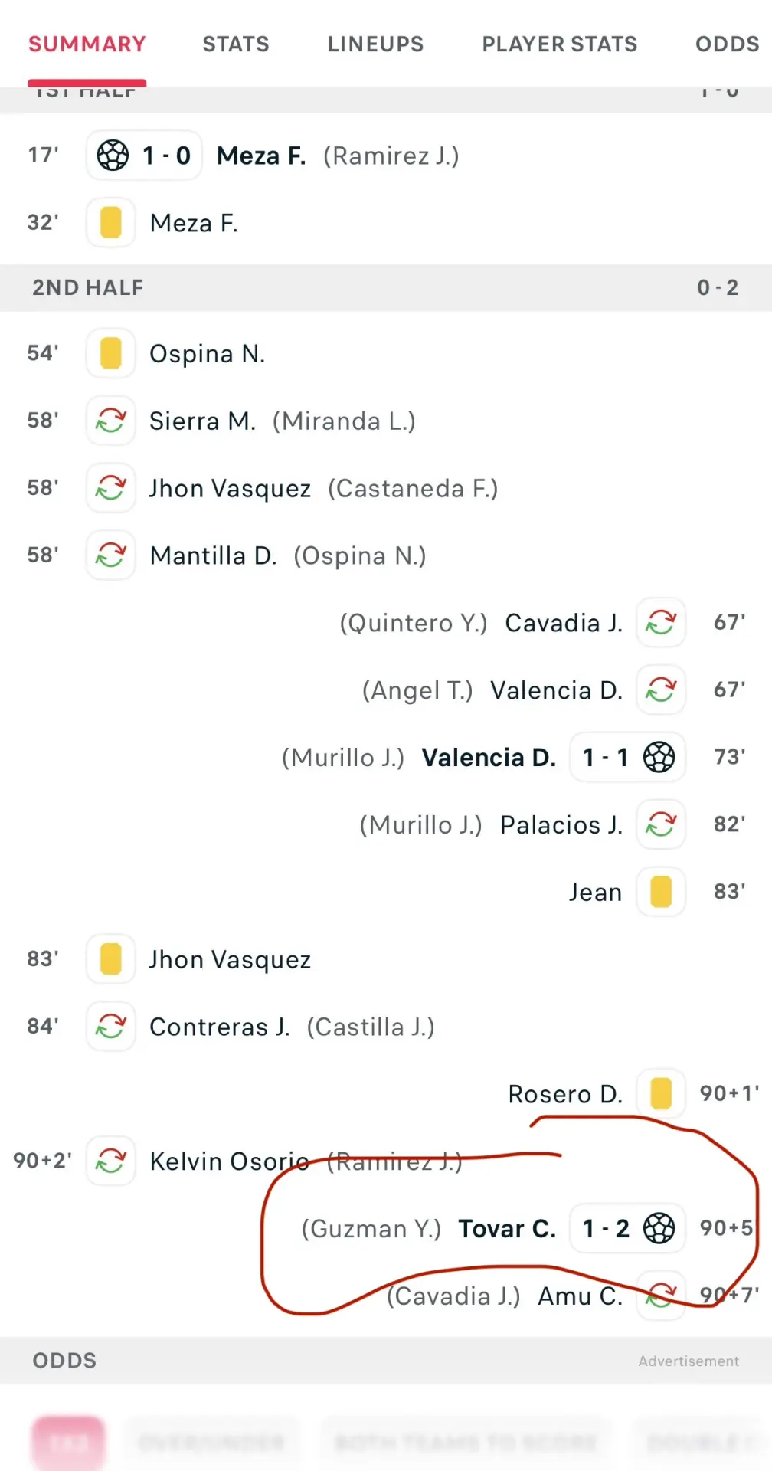
Task: Tap goal ball icon at 17' Meza F.
Action: (113, 156)
